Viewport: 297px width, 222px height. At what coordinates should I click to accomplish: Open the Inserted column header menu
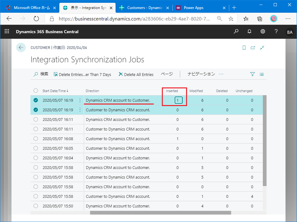click(x=172, y=91)
